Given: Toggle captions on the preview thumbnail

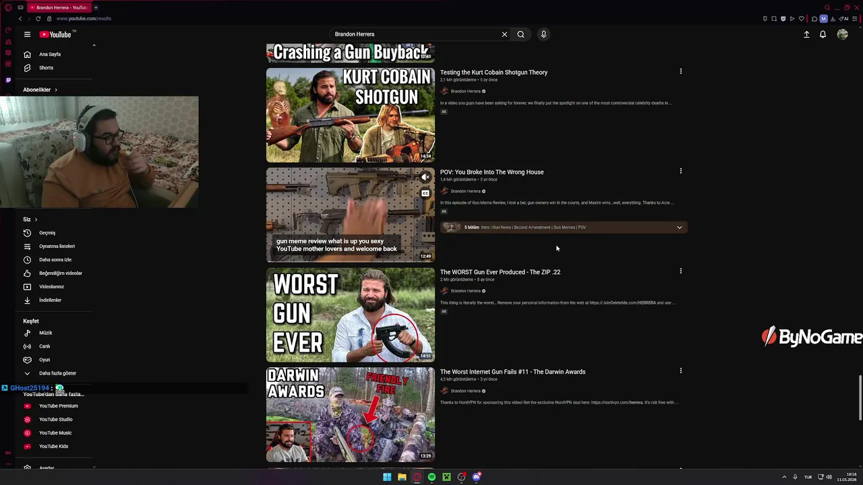Looking at the screenshot, I should tap(425, 193).
